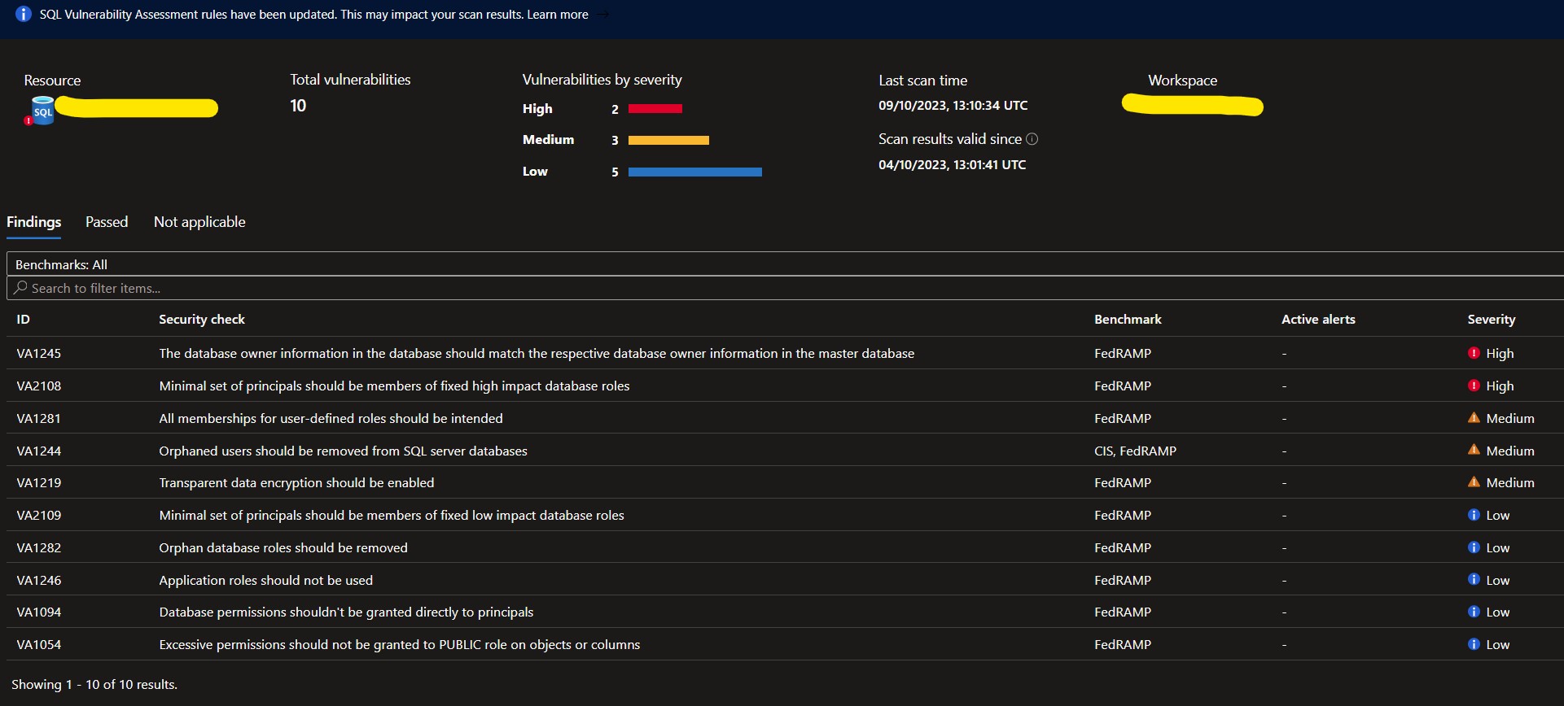The image size is (1564, 706).
Task: Open the Benchmarks: All filter dropdown
Action: pyautogui.click(x=785, y=264)
